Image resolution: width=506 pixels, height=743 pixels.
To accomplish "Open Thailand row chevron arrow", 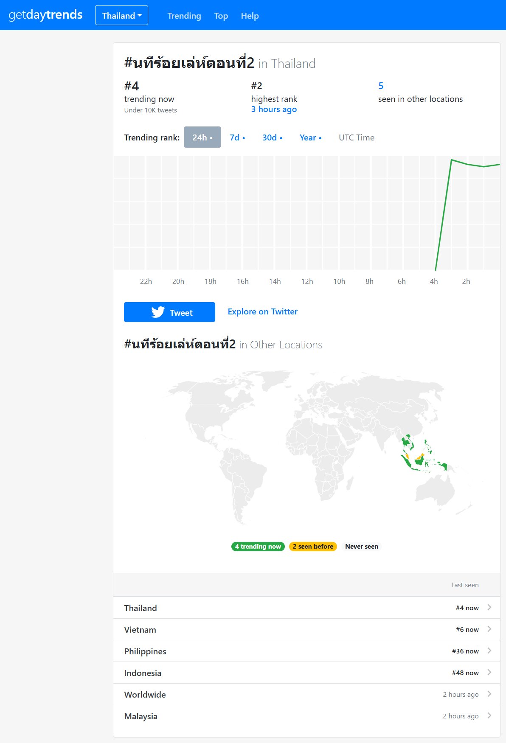I will click(489, 608).
